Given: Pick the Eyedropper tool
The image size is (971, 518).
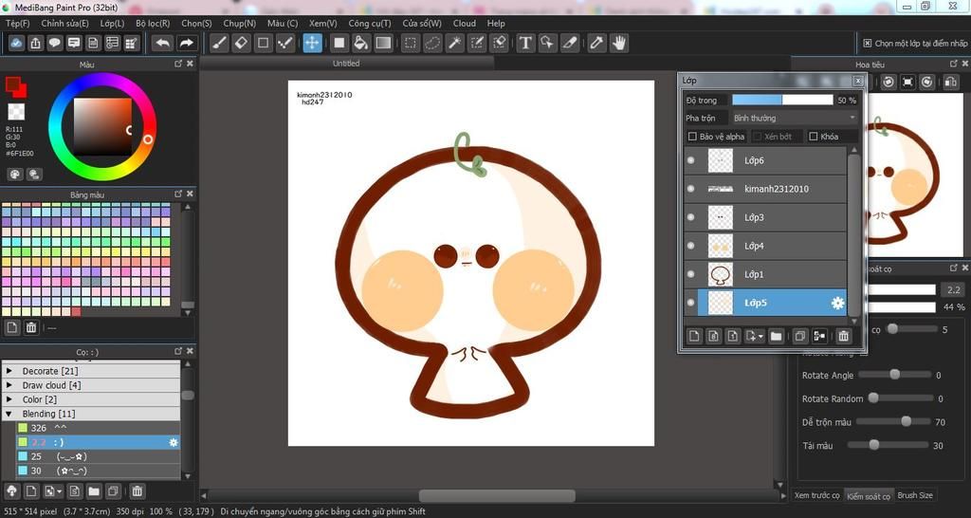Looking at the screenshot, I should tap(596, 43).
